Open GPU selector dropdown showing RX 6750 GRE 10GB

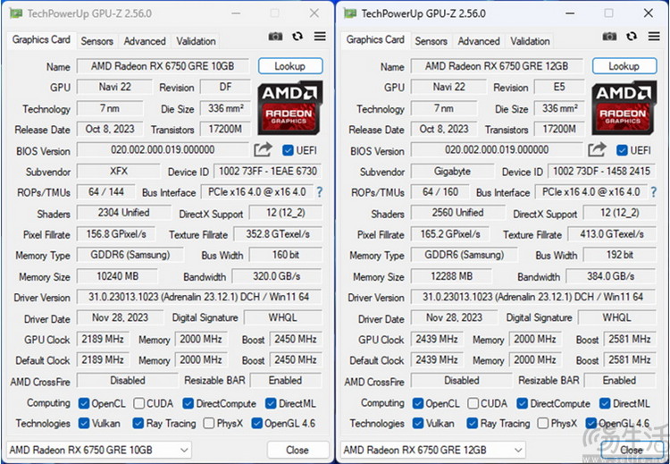(99, 450)
